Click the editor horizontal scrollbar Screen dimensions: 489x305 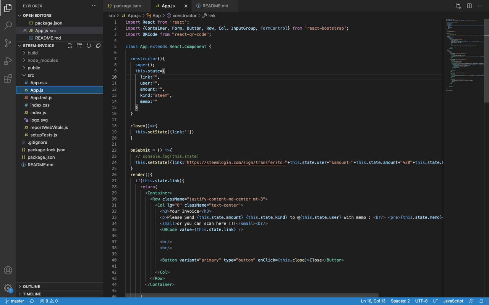(252, 295)
